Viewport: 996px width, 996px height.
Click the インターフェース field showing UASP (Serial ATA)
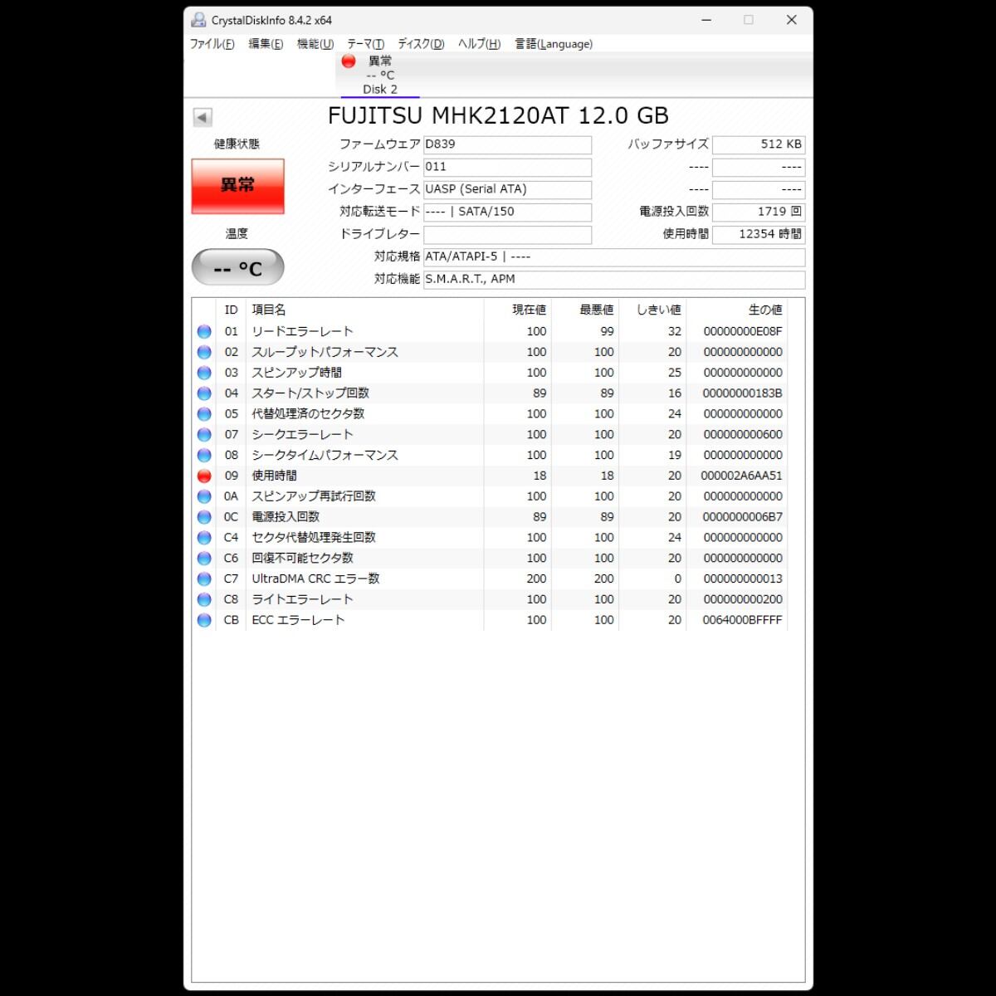507,189
